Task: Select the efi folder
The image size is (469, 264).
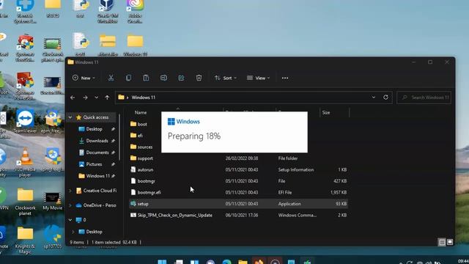Action: (x=140, y=136)
